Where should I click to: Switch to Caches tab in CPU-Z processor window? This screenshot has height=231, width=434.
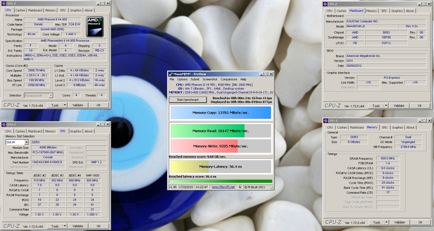point(20,10)
